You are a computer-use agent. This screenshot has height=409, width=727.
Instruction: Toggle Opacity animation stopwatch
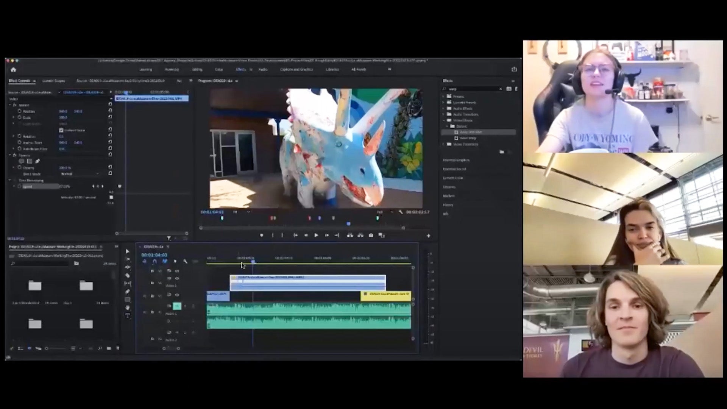20,167
